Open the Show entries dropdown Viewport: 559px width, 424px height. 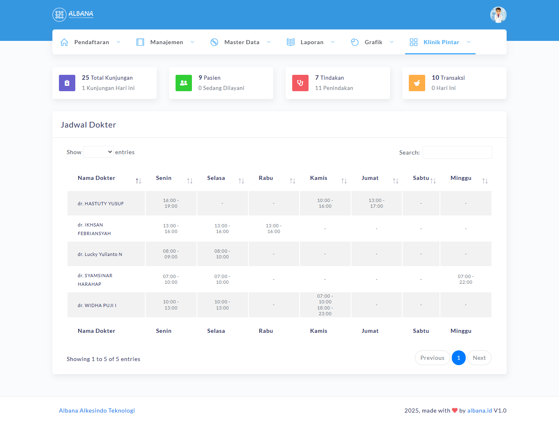point(98,152)
